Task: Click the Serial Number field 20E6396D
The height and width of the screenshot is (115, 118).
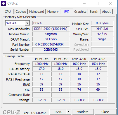Action: click(x=51, y=50)
